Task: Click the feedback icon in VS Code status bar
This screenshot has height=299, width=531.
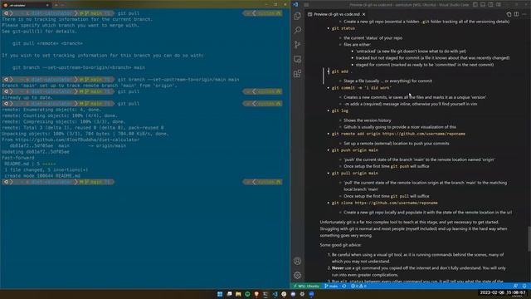Action: [x=515, y=286]
